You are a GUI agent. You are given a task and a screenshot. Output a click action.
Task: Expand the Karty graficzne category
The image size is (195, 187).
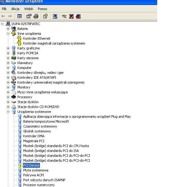tap(8, 48)
